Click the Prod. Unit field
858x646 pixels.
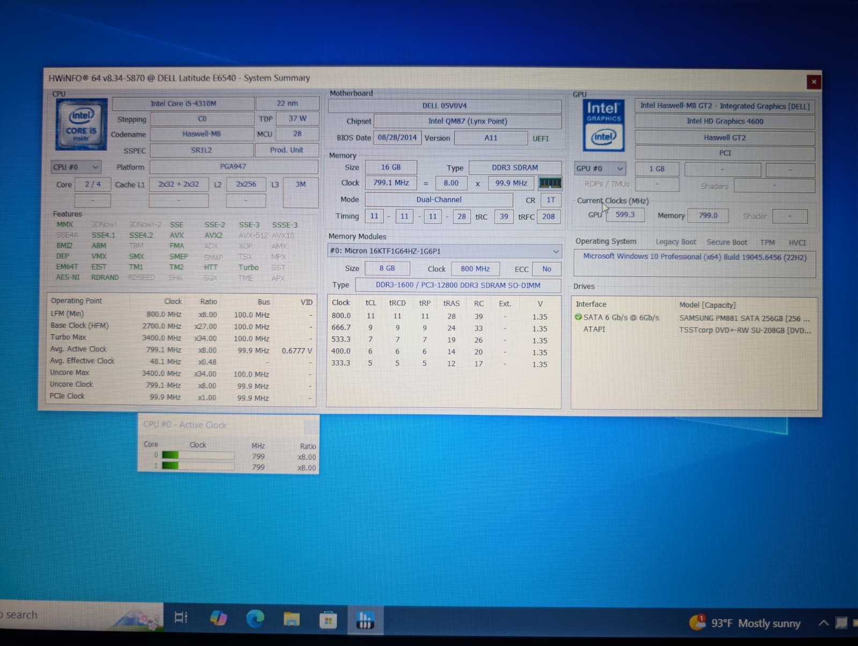(x=287, y=150)
